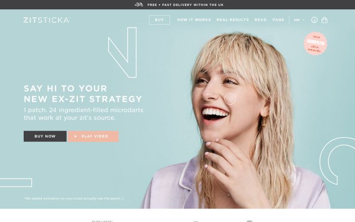Click the animation disclaimer footnote text
Image resolution: width=355 pixels, height=222 pixels.
click(74, 199)
